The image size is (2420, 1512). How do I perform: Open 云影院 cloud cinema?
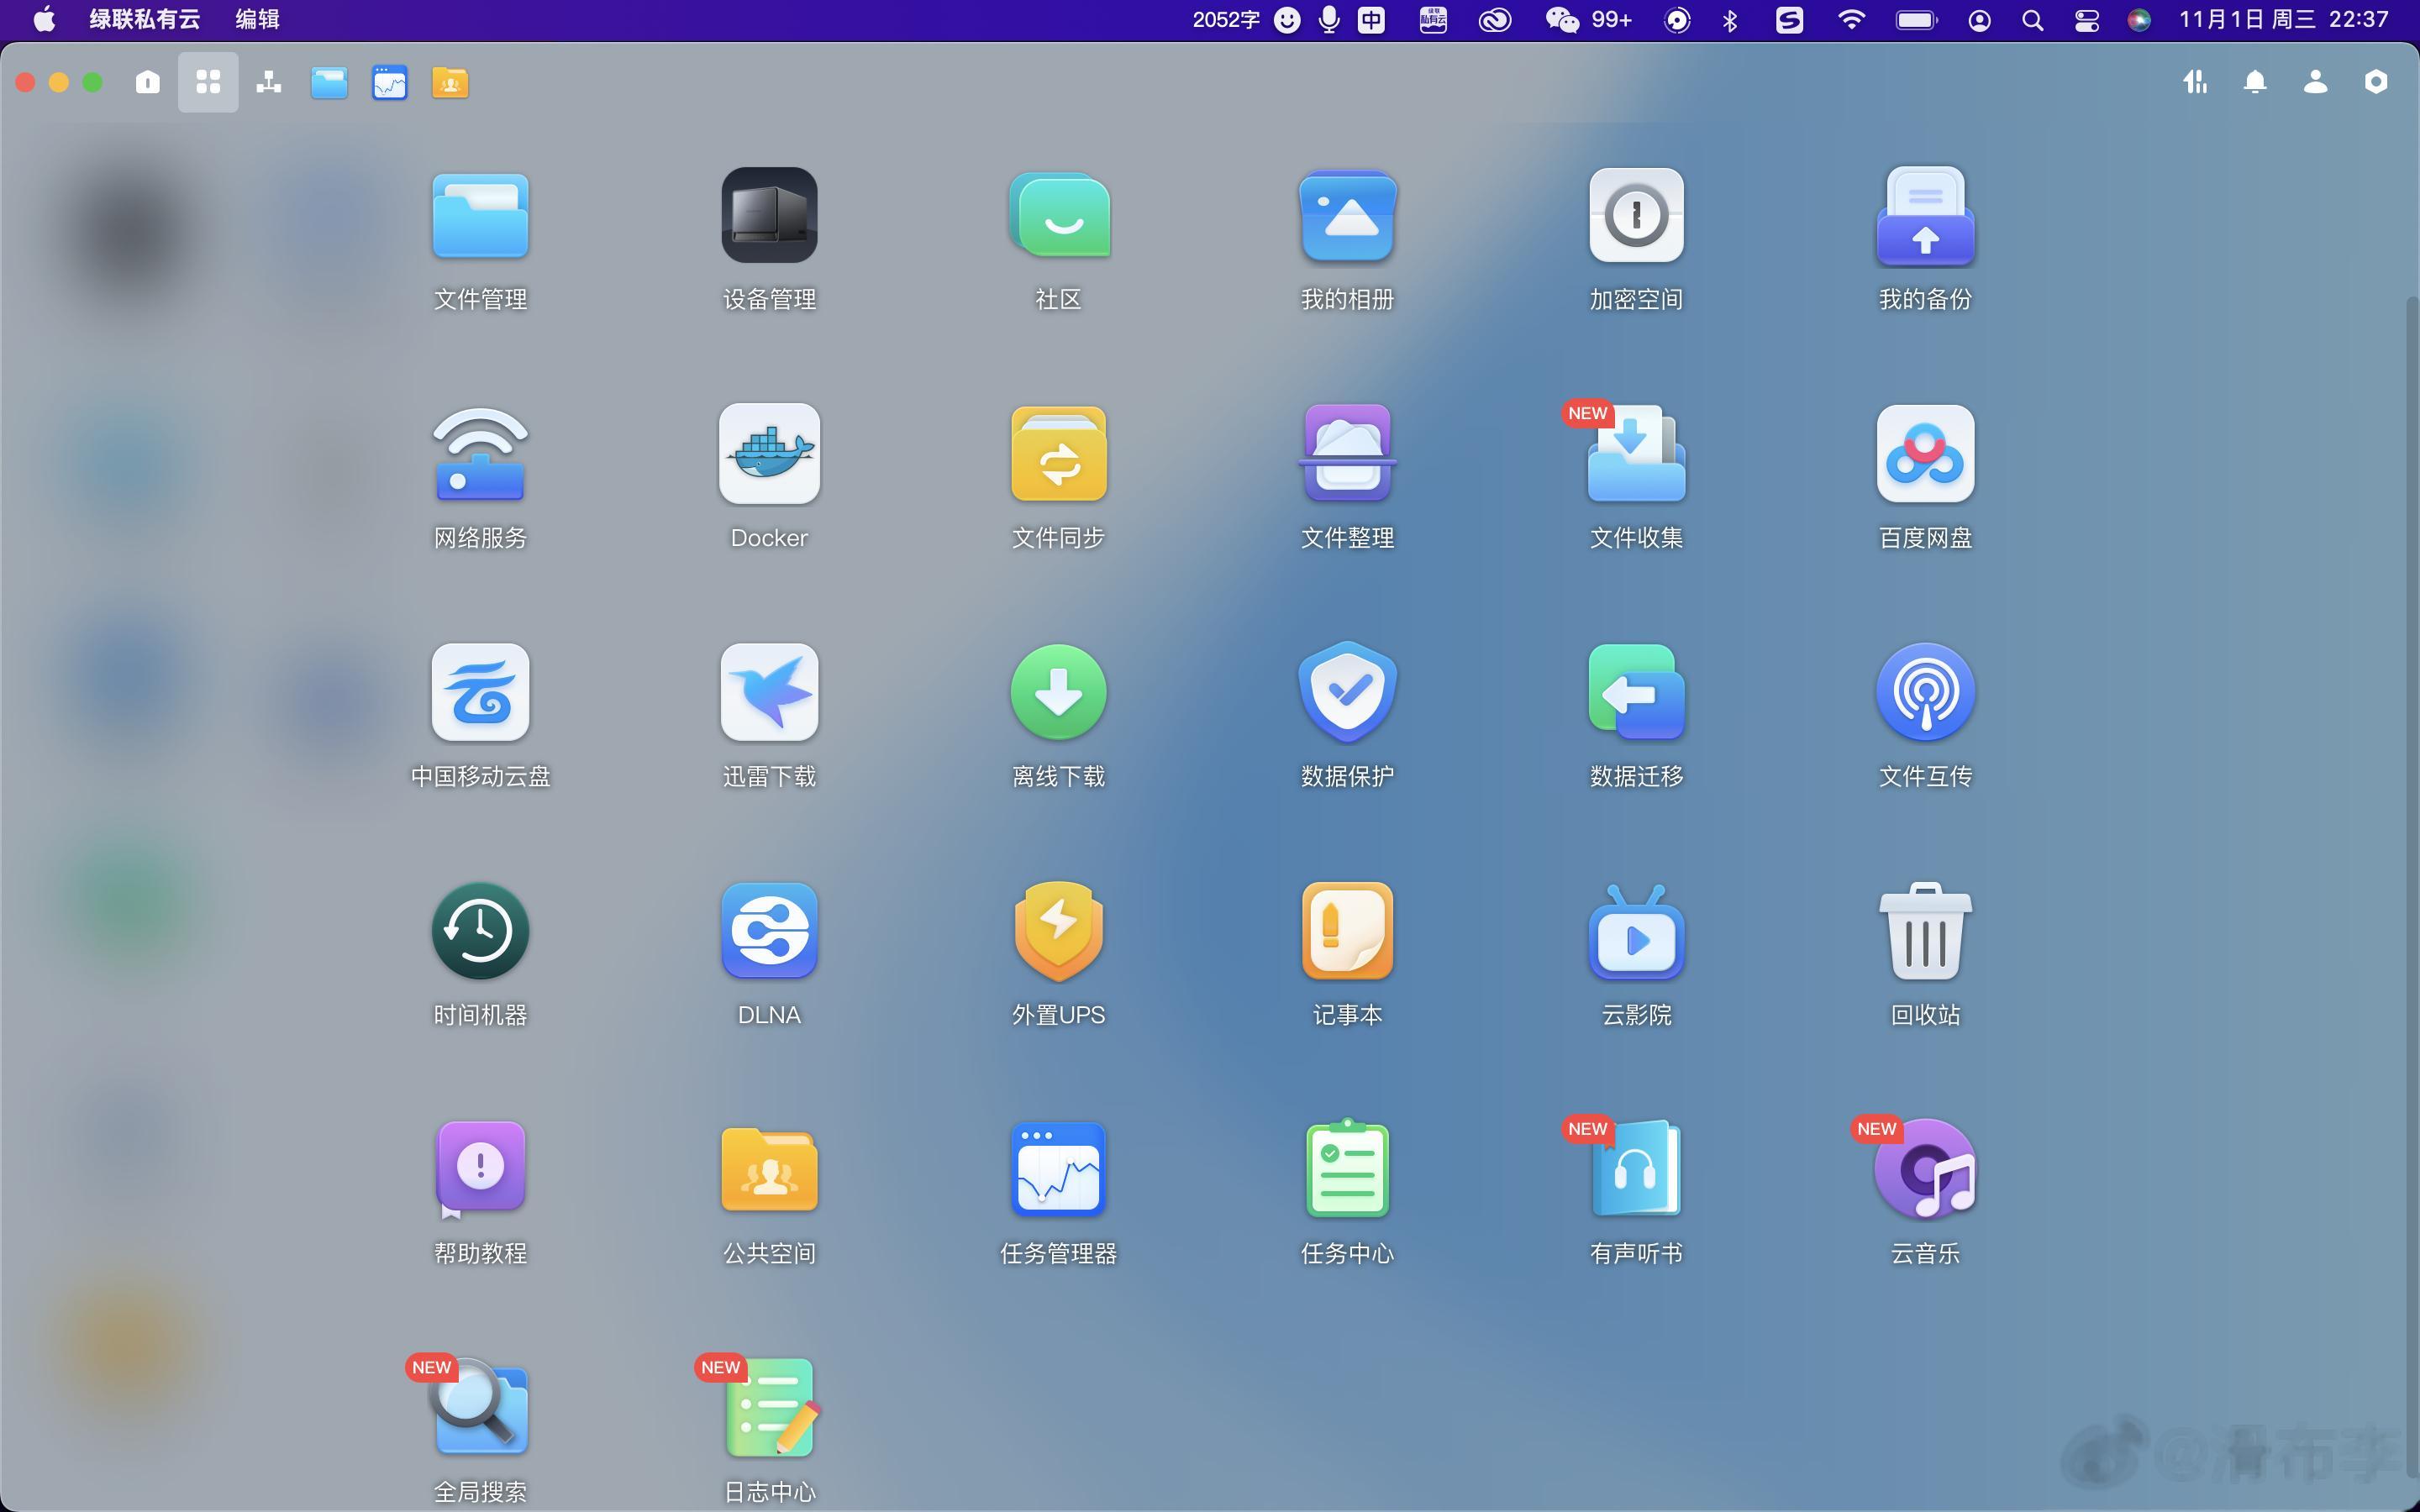point(1636,931)
